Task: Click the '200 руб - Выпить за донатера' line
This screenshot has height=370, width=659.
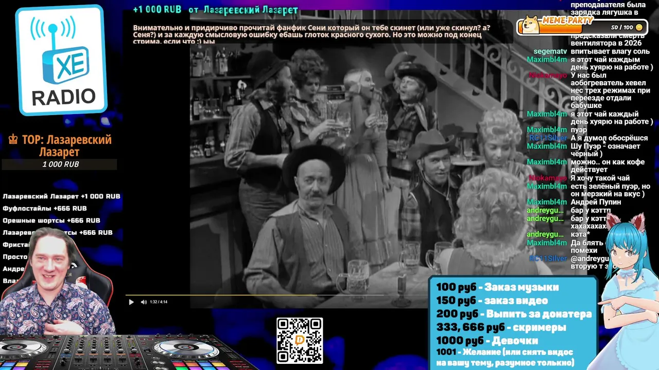Action: [514, 314]
